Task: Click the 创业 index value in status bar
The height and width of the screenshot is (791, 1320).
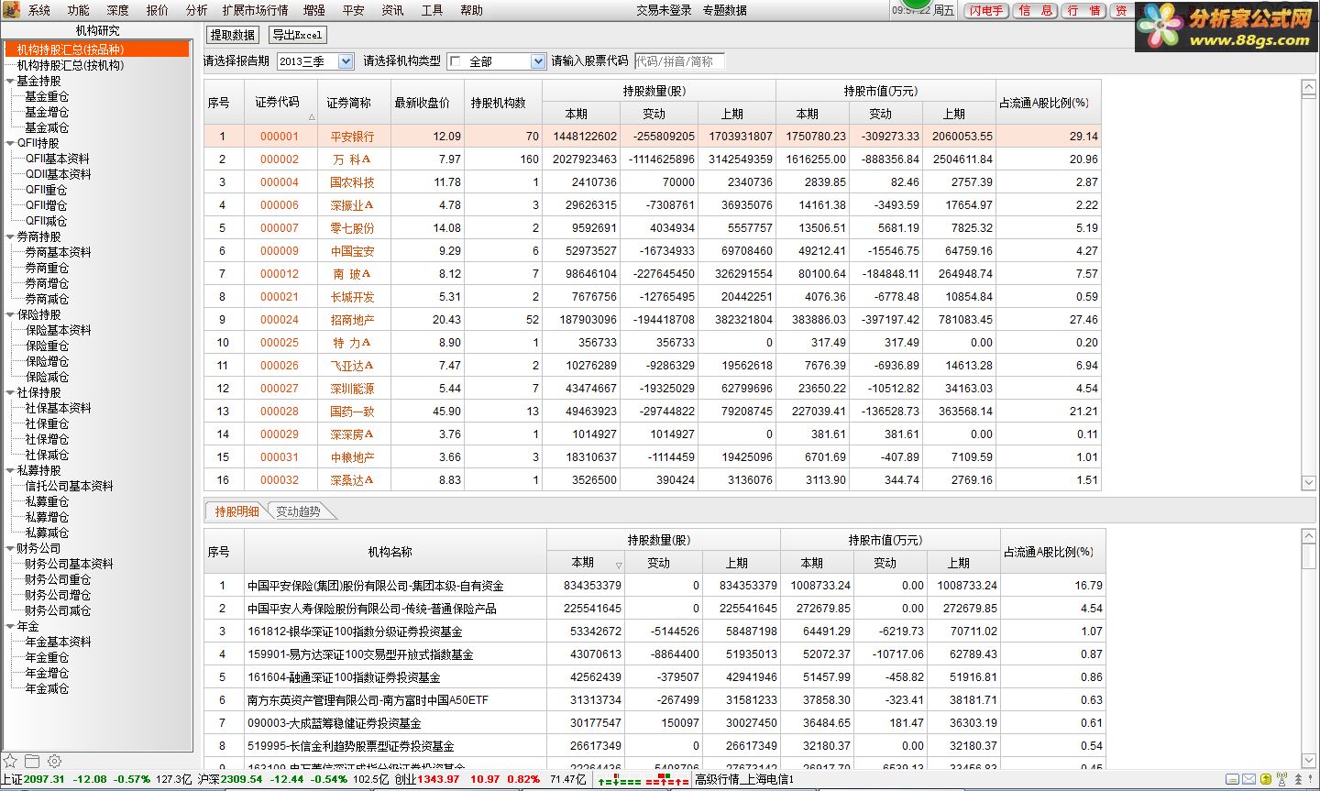Action: tap(438, 779)
